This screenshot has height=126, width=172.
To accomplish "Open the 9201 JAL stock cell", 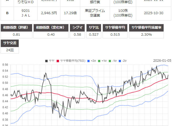I will pos(27,13).
